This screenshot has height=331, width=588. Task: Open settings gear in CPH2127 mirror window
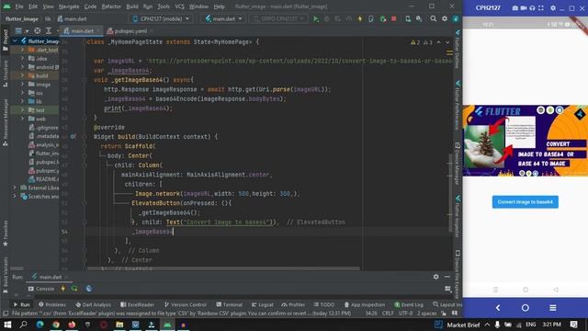tap(553, 8)
